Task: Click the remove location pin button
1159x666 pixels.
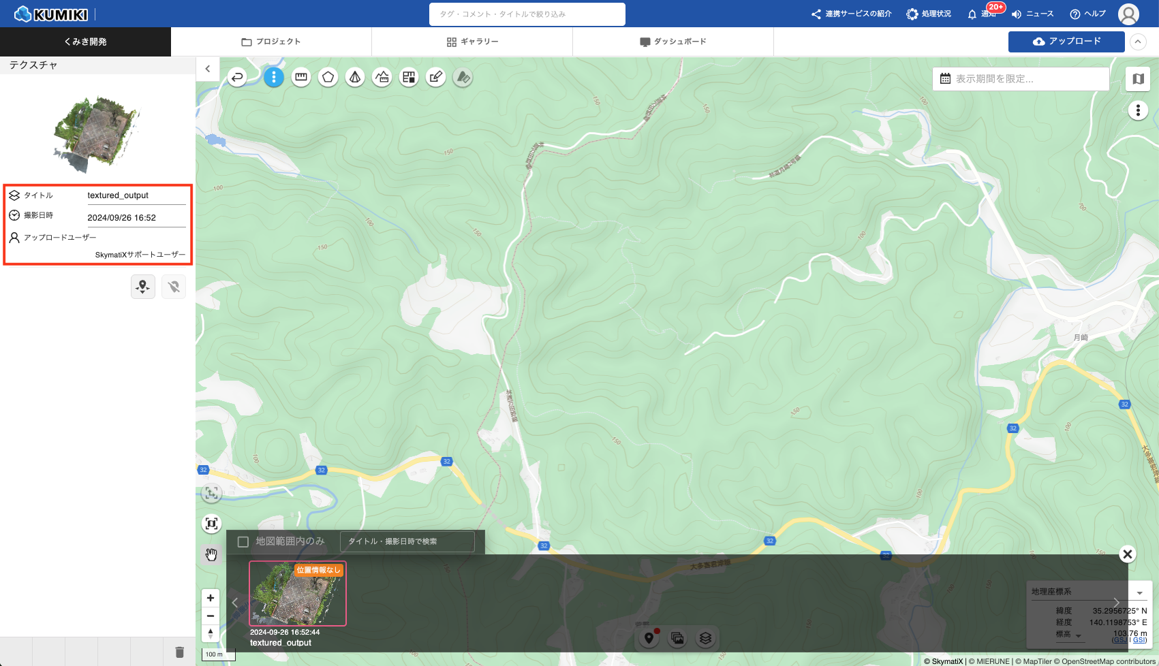Action: click(x=174, y=287)
